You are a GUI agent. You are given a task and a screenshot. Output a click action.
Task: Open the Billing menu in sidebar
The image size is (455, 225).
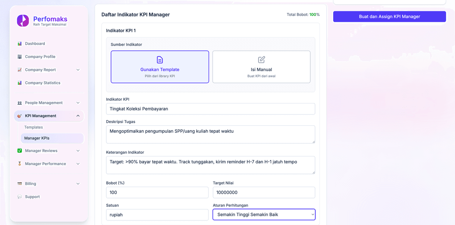pos(31,184)
